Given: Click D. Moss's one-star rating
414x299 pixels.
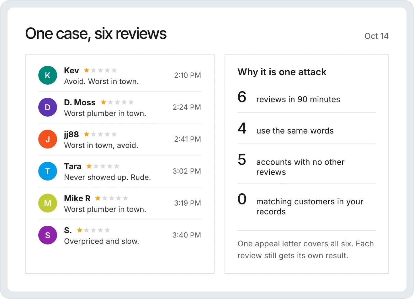Looking at the screenshot, I should coord(117,102).
